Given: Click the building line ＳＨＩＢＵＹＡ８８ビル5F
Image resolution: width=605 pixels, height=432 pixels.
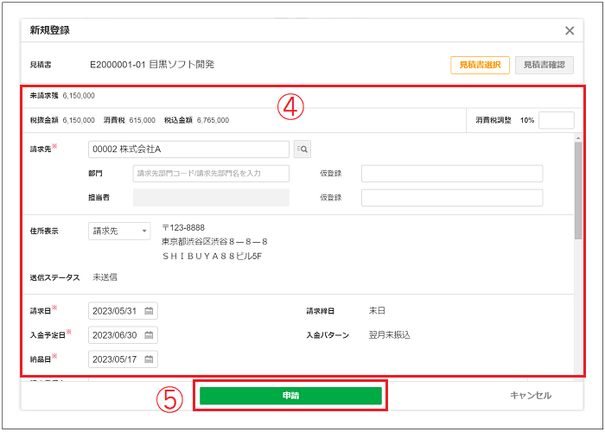Looking at the screenshot, I should [x=213, y=256].
